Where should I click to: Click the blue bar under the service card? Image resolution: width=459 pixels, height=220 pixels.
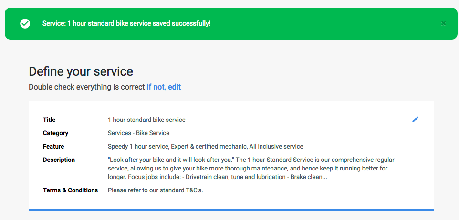(x=231, y=210)
